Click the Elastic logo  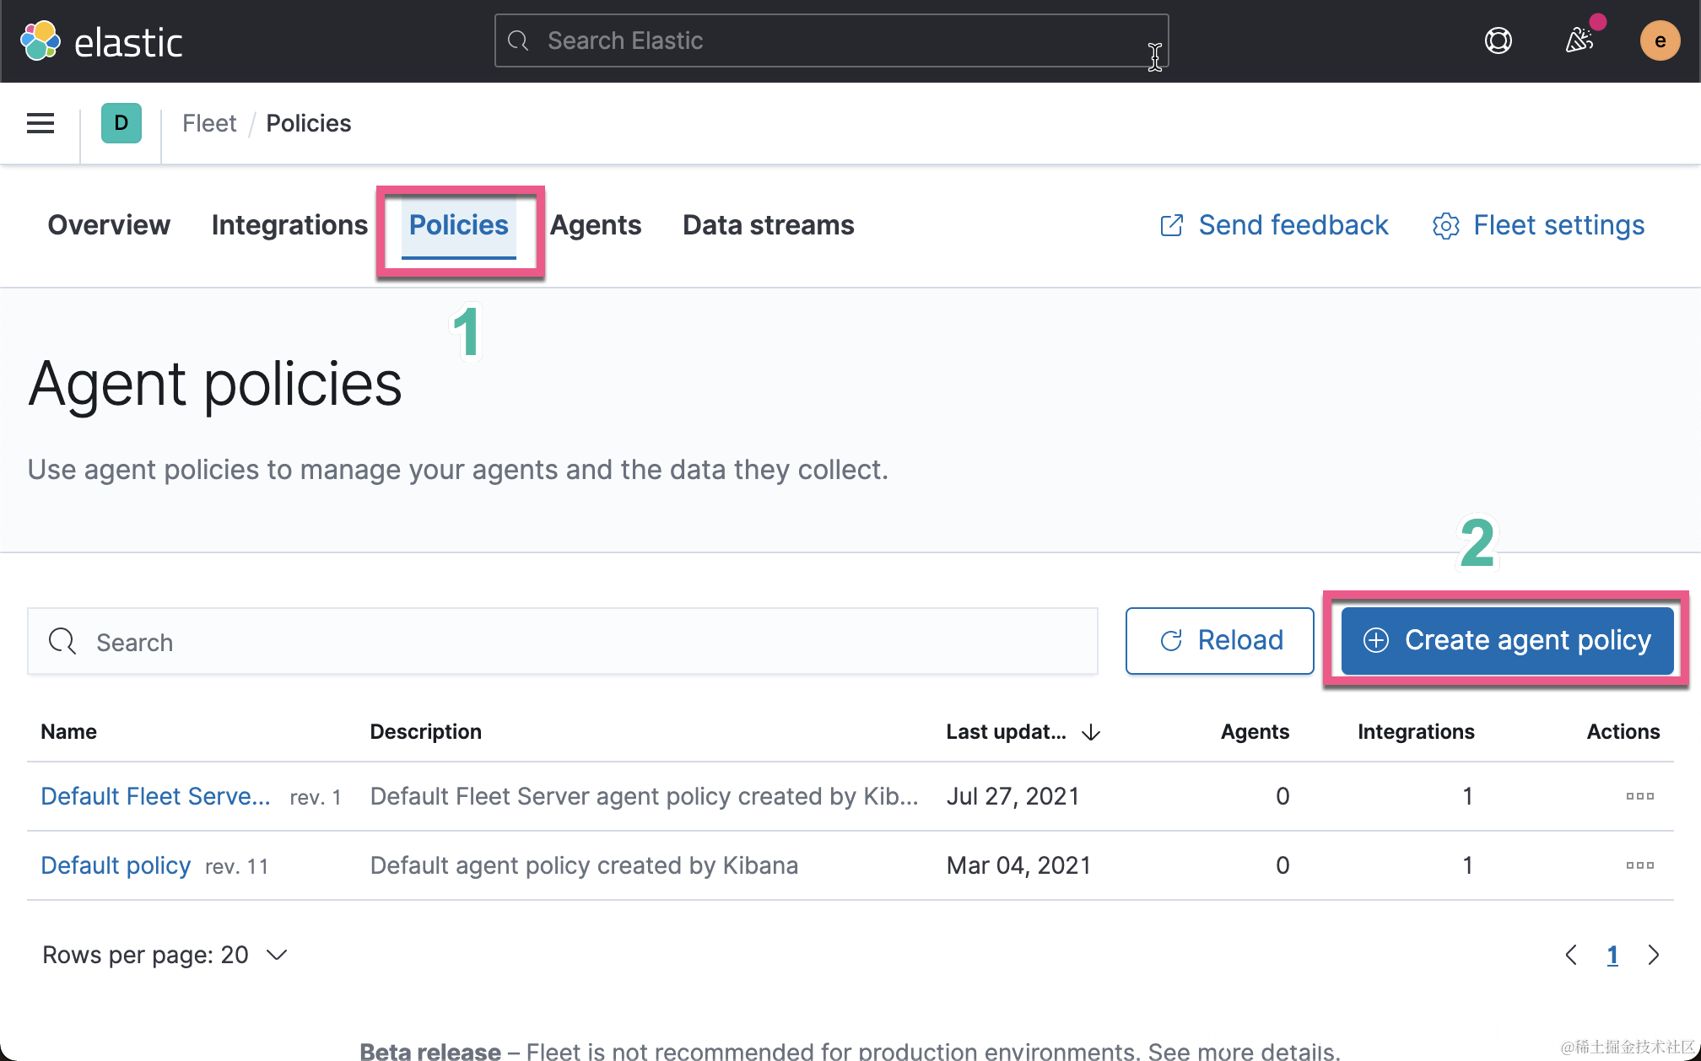[101, 41]
